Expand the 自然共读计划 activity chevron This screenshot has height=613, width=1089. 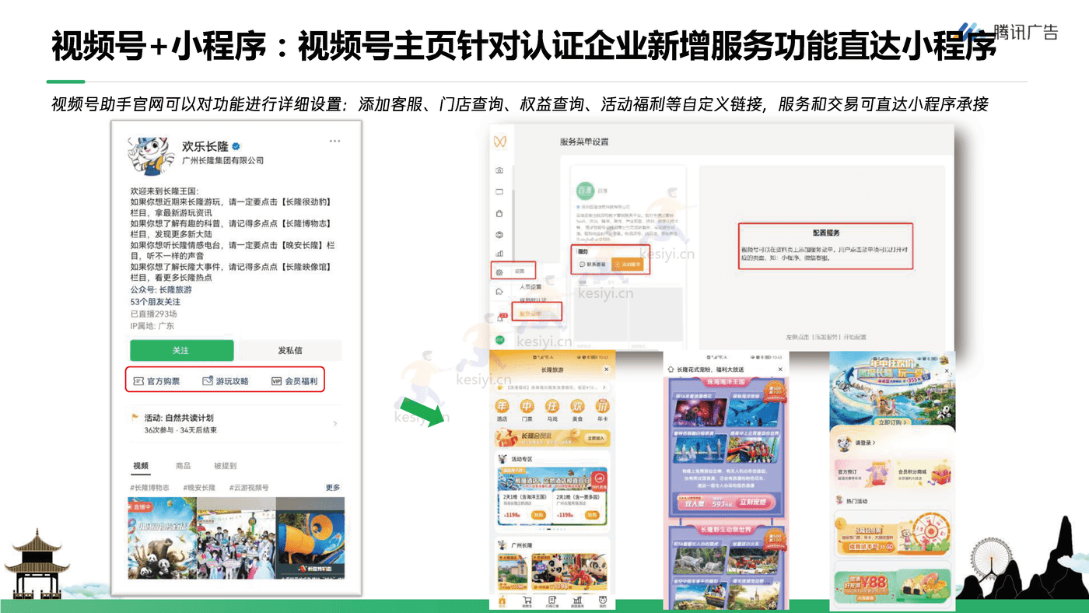(335, 424)
